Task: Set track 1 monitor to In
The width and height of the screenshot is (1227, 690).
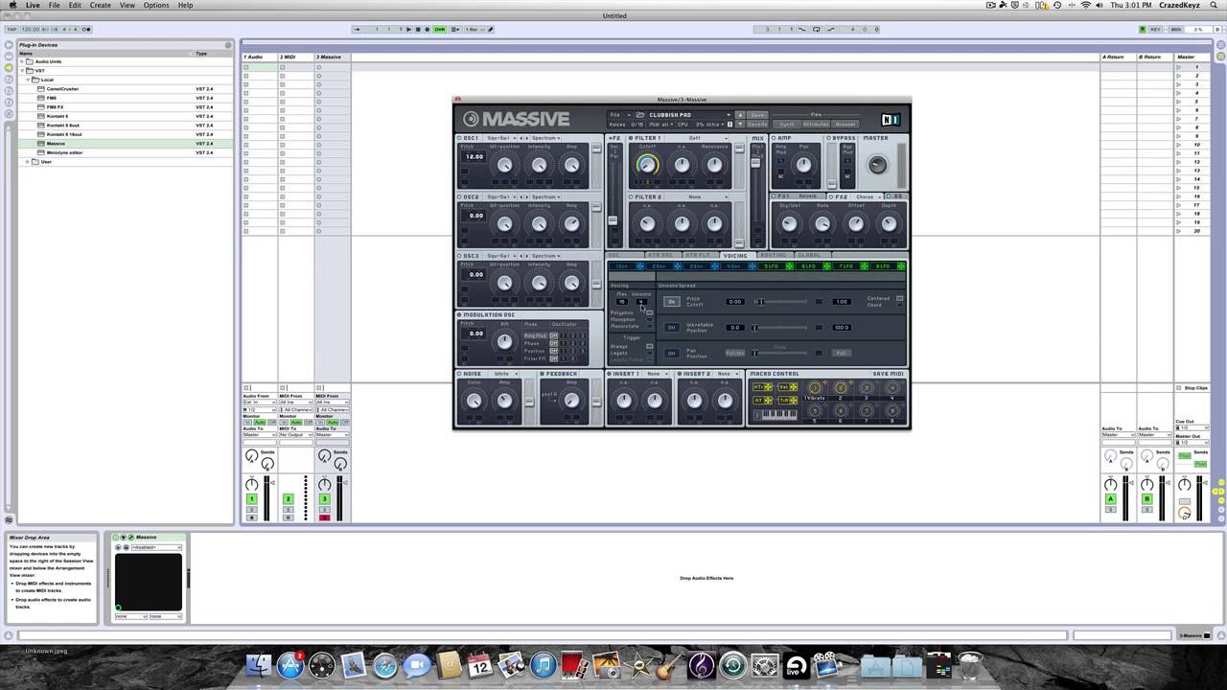Action: (248, 423)
